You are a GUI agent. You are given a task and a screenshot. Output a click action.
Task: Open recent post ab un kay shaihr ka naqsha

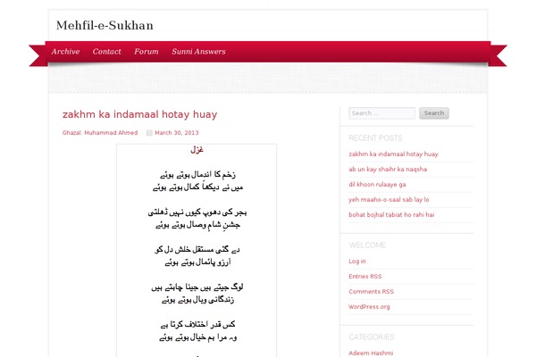point(388,169)
